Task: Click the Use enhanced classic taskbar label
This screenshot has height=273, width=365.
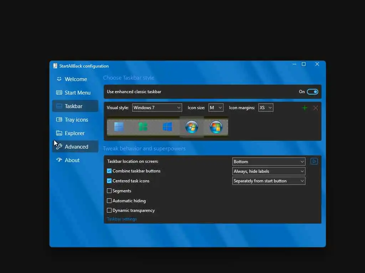Action: click(134, 92)
